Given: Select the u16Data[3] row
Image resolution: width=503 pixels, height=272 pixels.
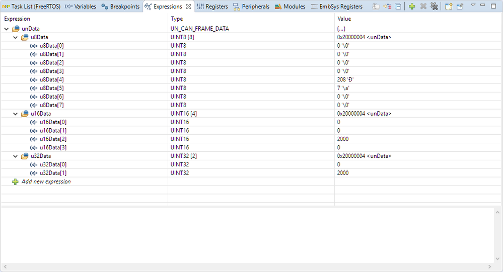Looking at the screenshot, I should (252, 147).
